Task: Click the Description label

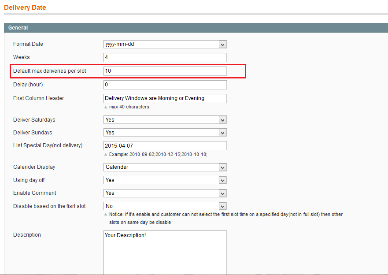Action: coord(27,235)
